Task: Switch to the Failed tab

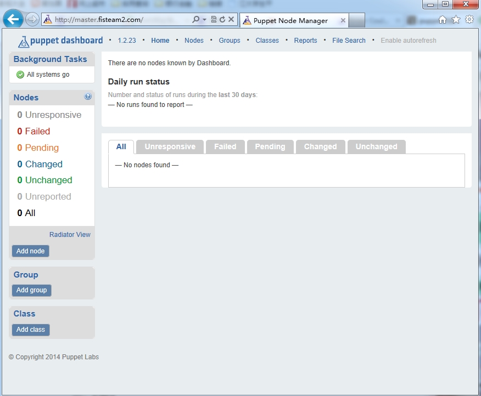Action: [x=225, y=146]
